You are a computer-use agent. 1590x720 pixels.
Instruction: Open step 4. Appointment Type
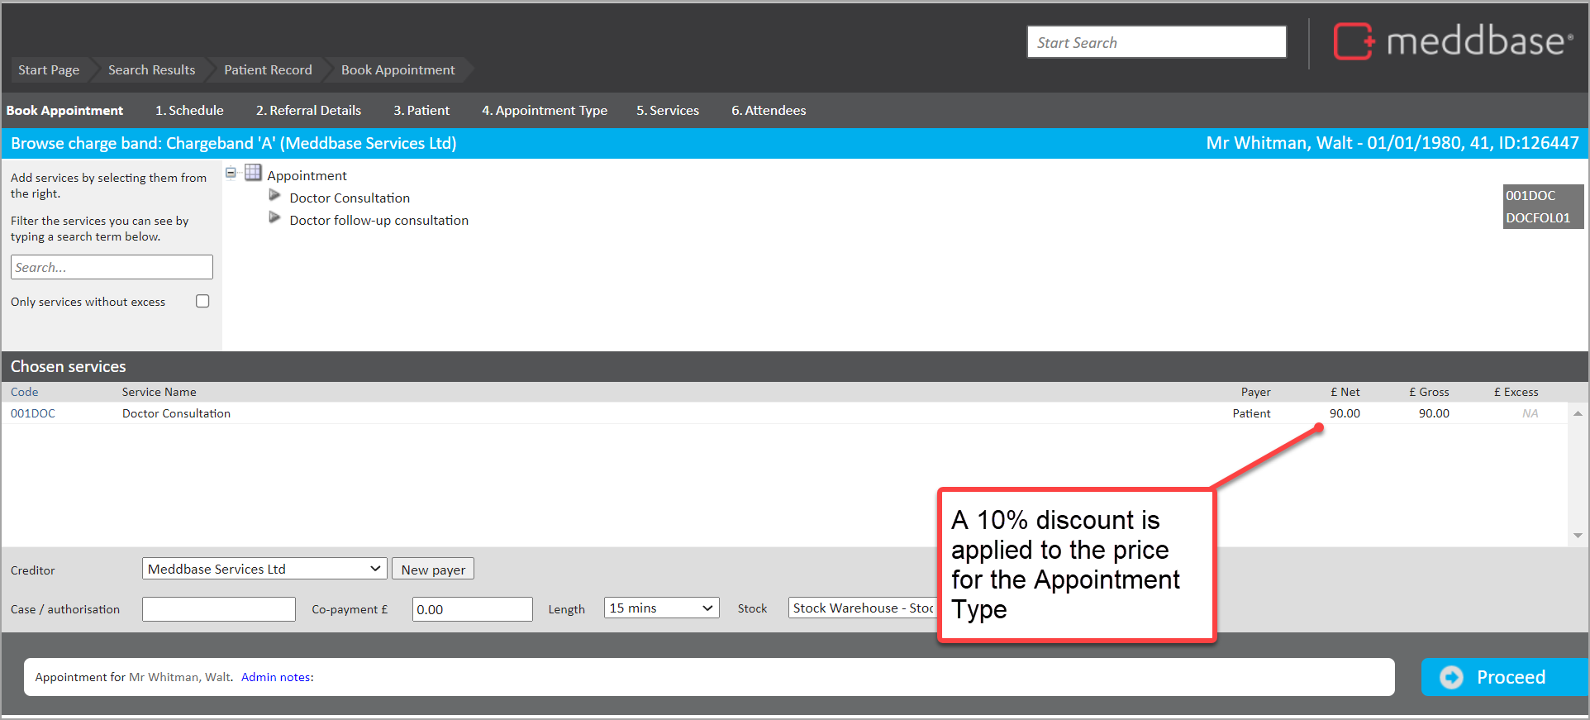tap(545, 111)
